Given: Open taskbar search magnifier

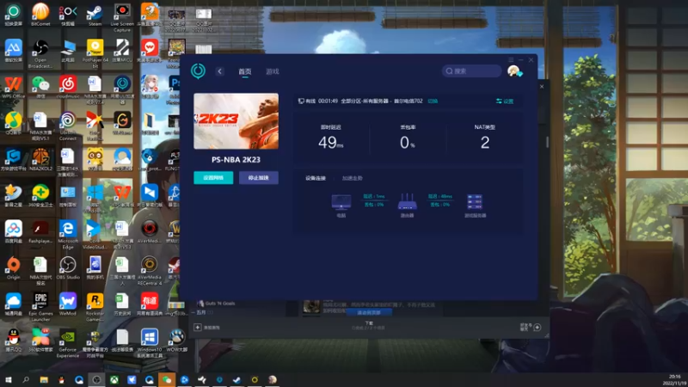Looking at the screenshot, I should pos(26,379).
